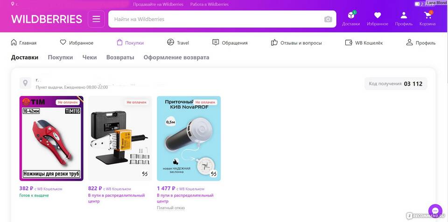Open Избранное heart icon in header
The width and height of the screenshot is (448, 222).
click(x=378, y=19)
